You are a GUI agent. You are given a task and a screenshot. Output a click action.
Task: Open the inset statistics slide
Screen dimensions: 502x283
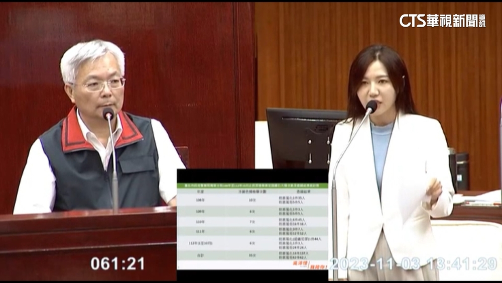click(253, 225)
